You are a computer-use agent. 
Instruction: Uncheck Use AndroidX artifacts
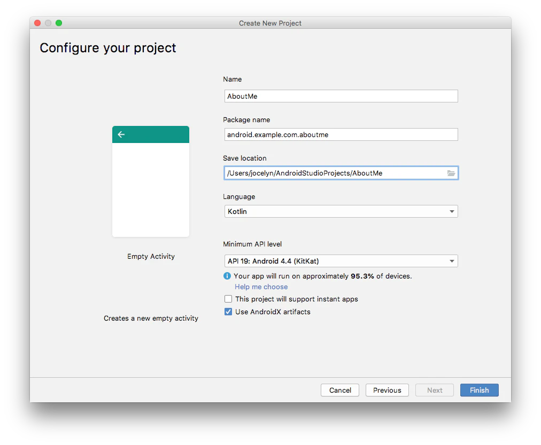click(x=228, y=312)
